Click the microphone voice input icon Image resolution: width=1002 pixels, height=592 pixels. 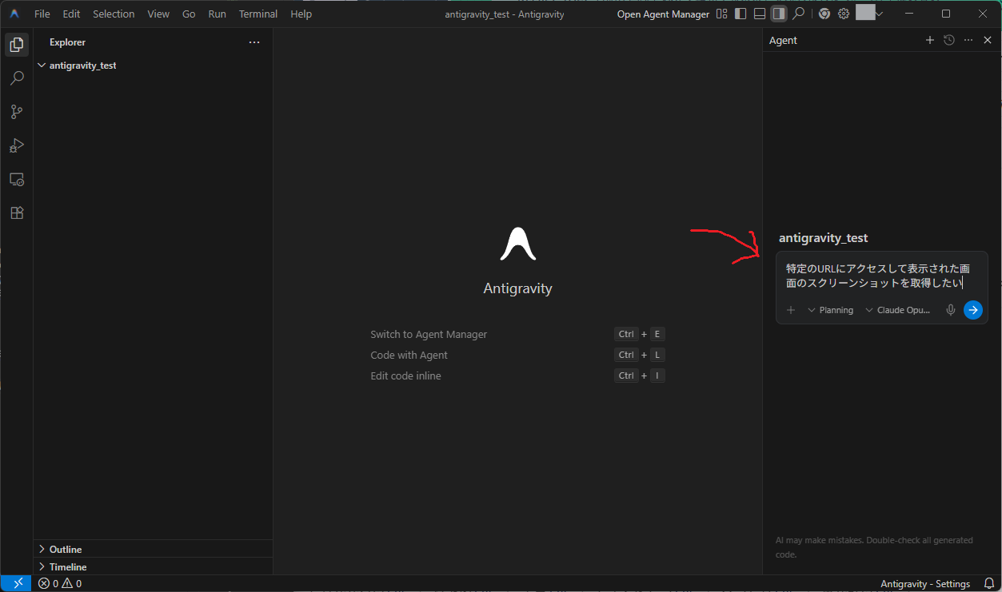pos(950,310)
